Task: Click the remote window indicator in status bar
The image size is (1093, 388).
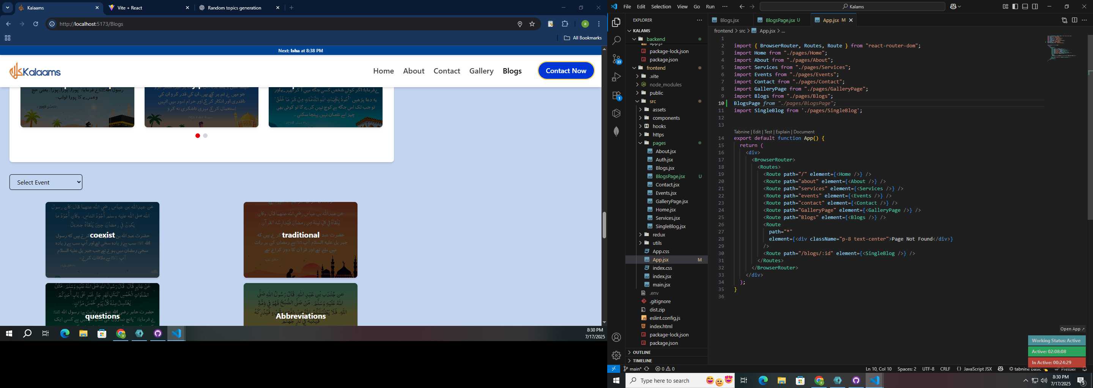Action: click(614, 369)
